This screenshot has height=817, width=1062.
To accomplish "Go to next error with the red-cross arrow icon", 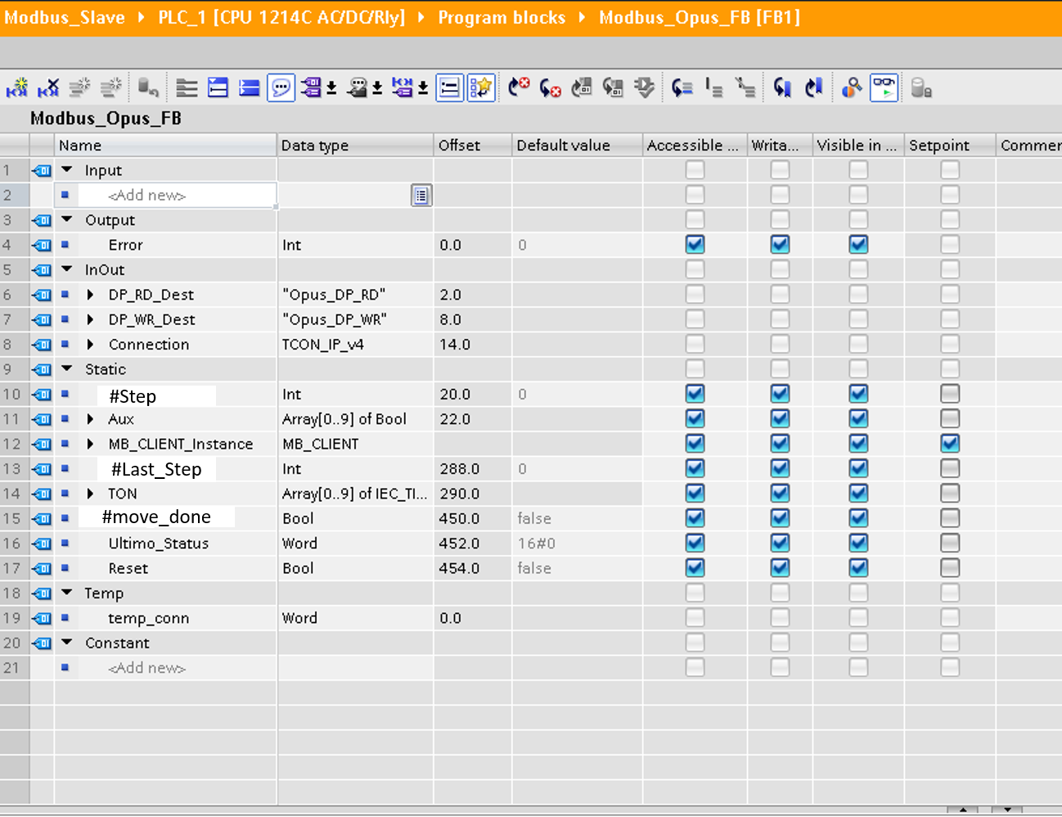I will 518,88.
